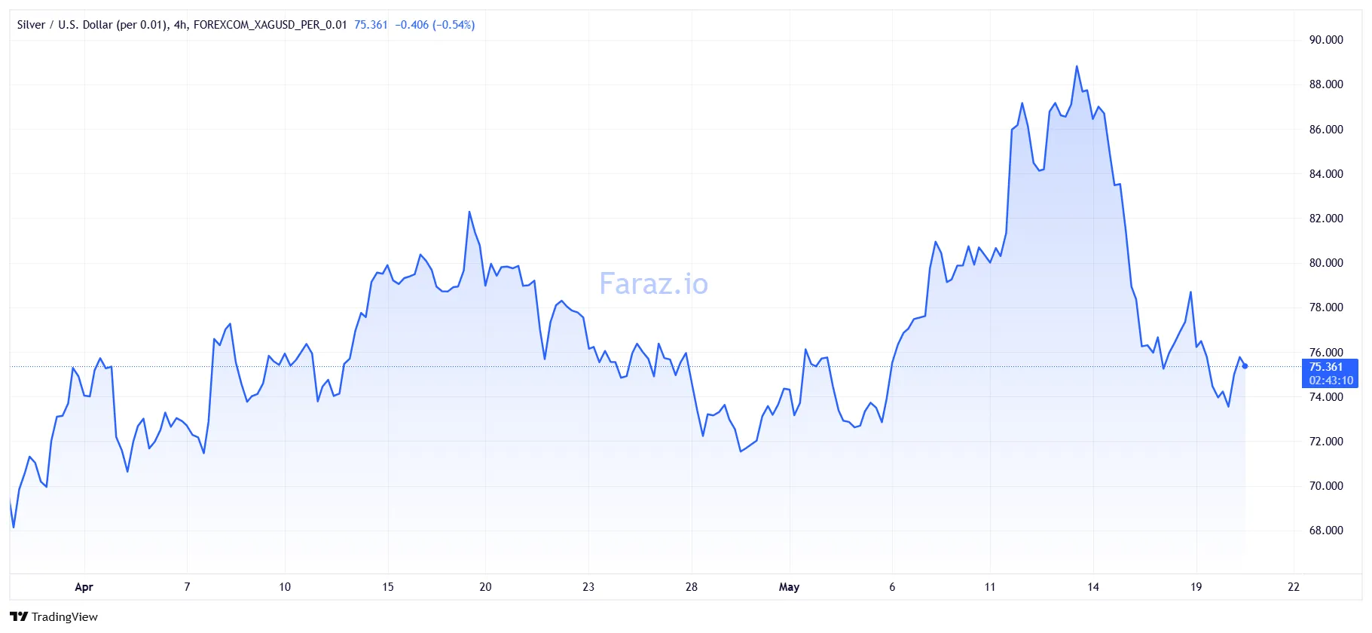This screenshot has height=633, width=1372.
Task: Click the 22 date tick on time axis
Action: pos(1294,587)
